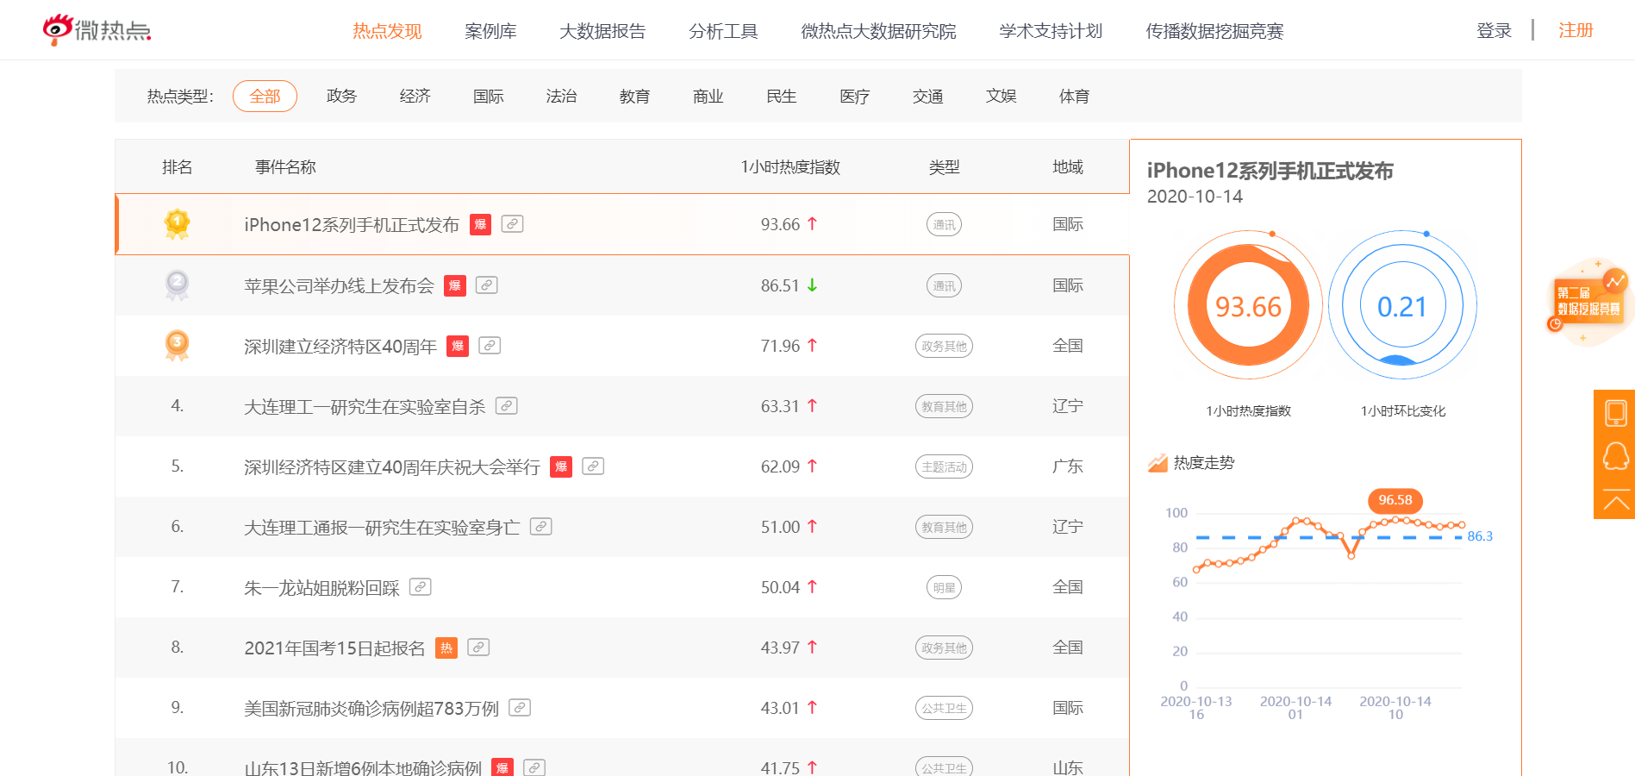Open link icon for 2021年国考15日起报名
The width and height of the screenshot is (1635, 776).
[478, 647]
